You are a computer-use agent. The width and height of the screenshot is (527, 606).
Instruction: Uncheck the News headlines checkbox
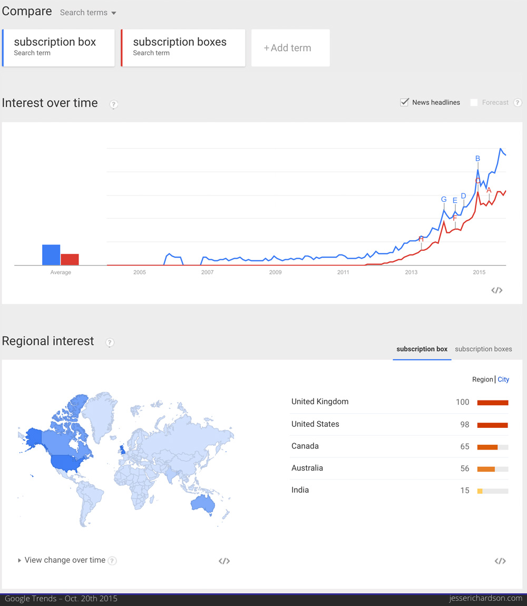tap(404, 102)
